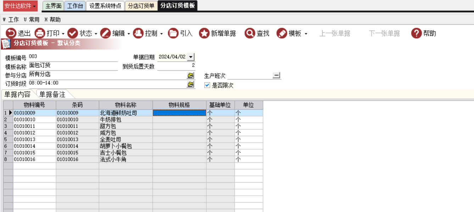Image resolution: width=474 pixels, height=212 pixels.
Task: Click the 编辑 pencil icon
Action: click(105, 33)
